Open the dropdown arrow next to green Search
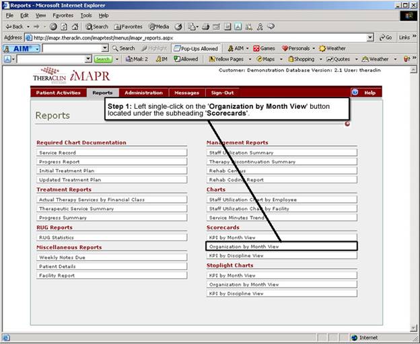 [117, 59]
